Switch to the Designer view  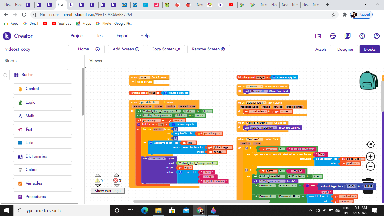point(345,49)
